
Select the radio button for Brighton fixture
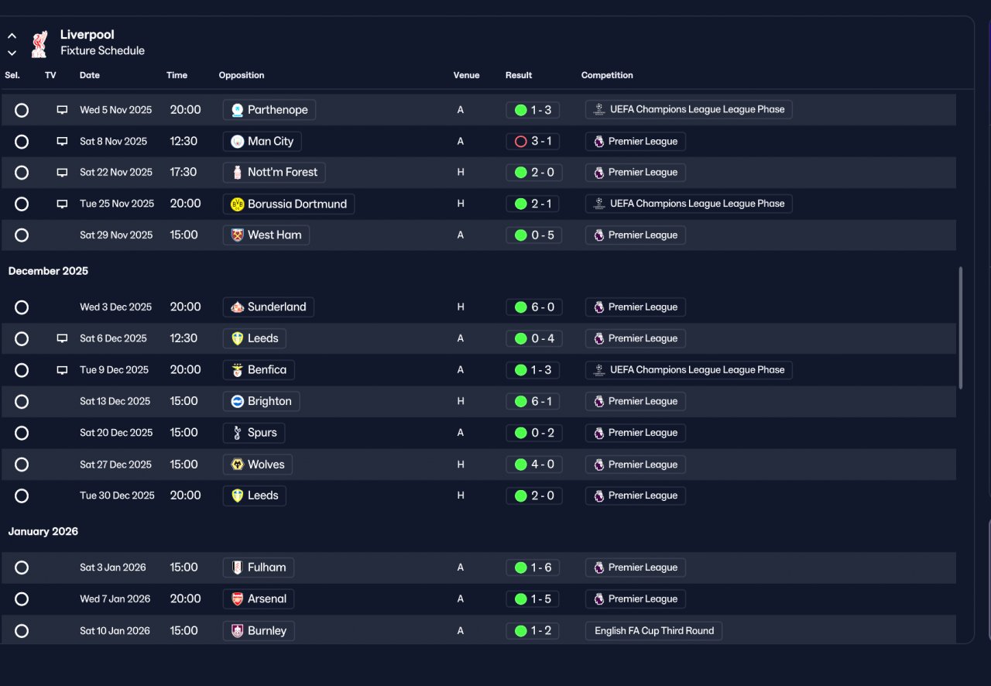[x=22, y=402]
